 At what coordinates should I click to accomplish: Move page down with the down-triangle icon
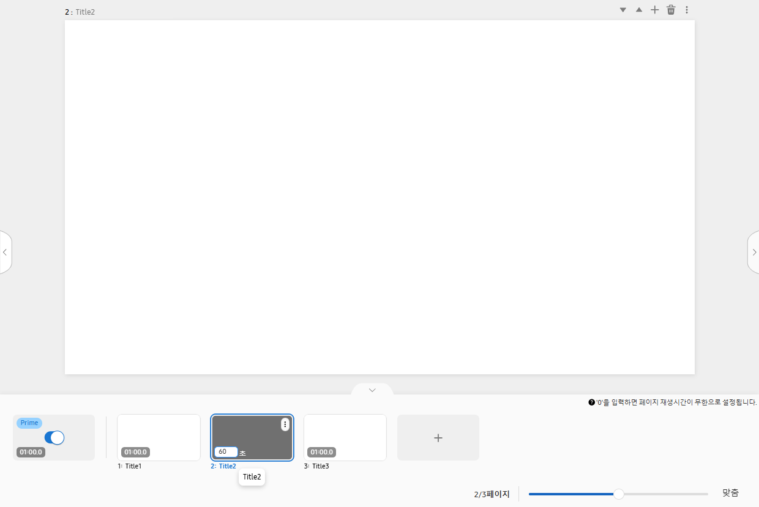[x=623, y=10]
